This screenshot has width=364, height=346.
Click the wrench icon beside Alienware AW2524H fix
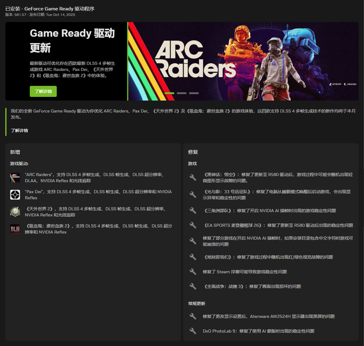[193, 316]
